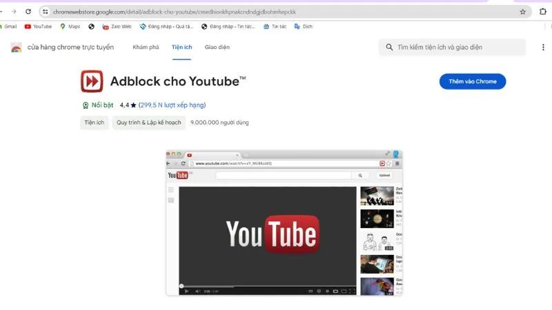Open the 'Đăng nhập ‹ Tin tức...' bookmark

[228, 26]
